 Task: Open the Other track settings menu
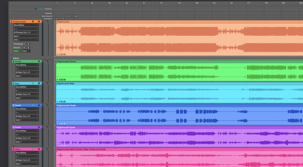[x=39, y=149]
